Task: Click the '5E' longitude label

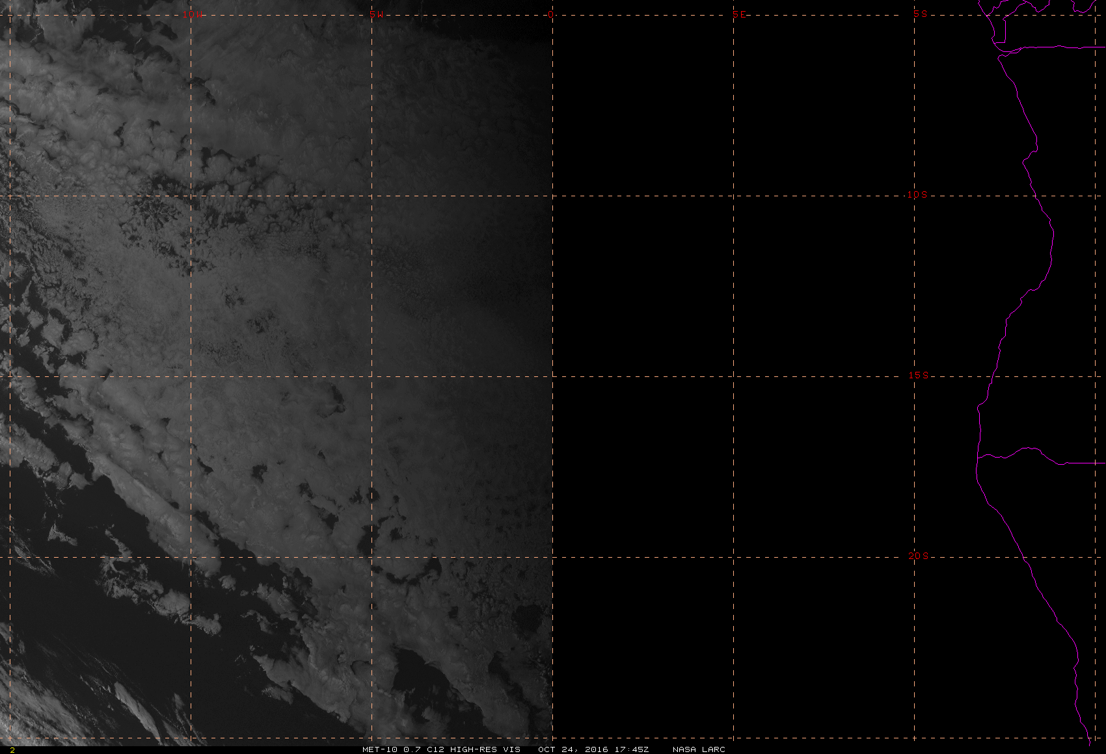Action: click(739, 14)
